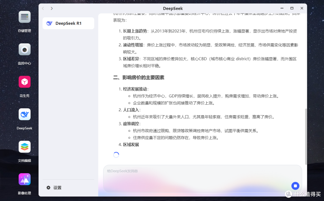Click the line 杭州近年来吸引了大量外来人口
The image size is (324, 201).
click(x=204, y=117)
